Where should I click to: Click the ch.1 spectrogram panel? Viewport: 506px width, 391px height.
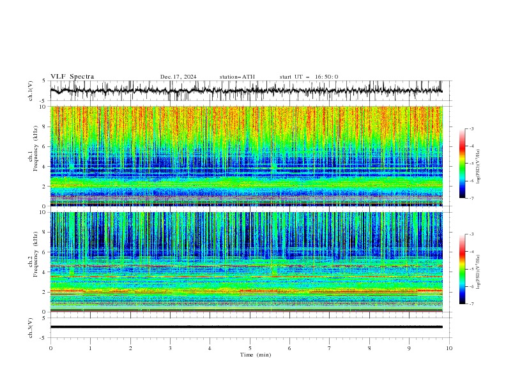246,156
